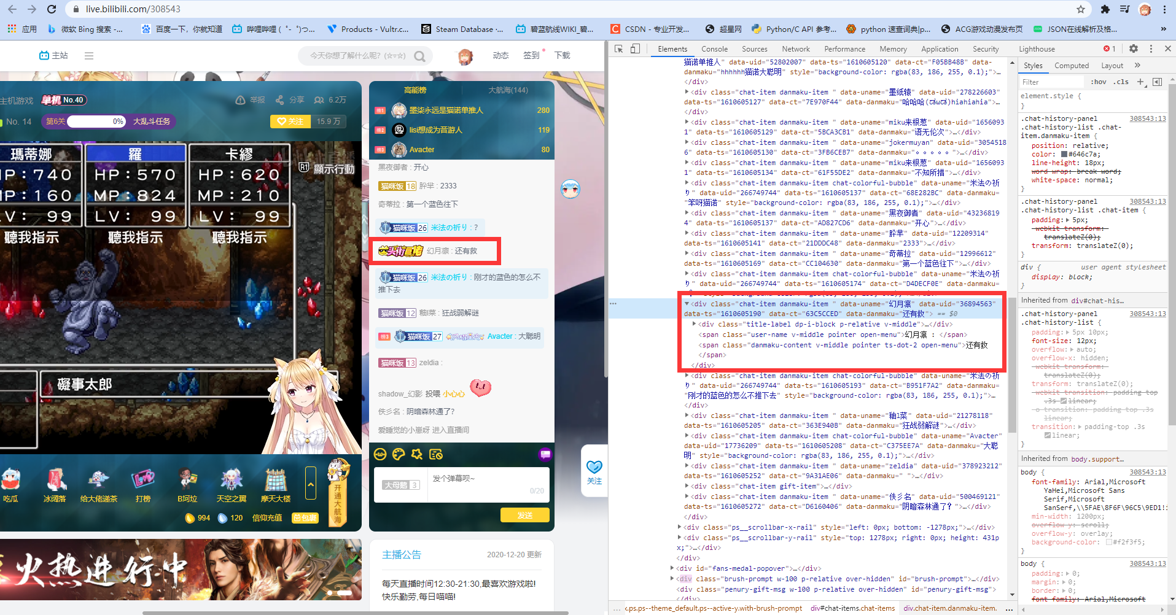Open the hamburger menu next to 主站

point(89,55)
